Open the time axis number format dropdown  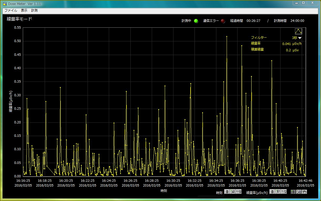tap(239, 192)
